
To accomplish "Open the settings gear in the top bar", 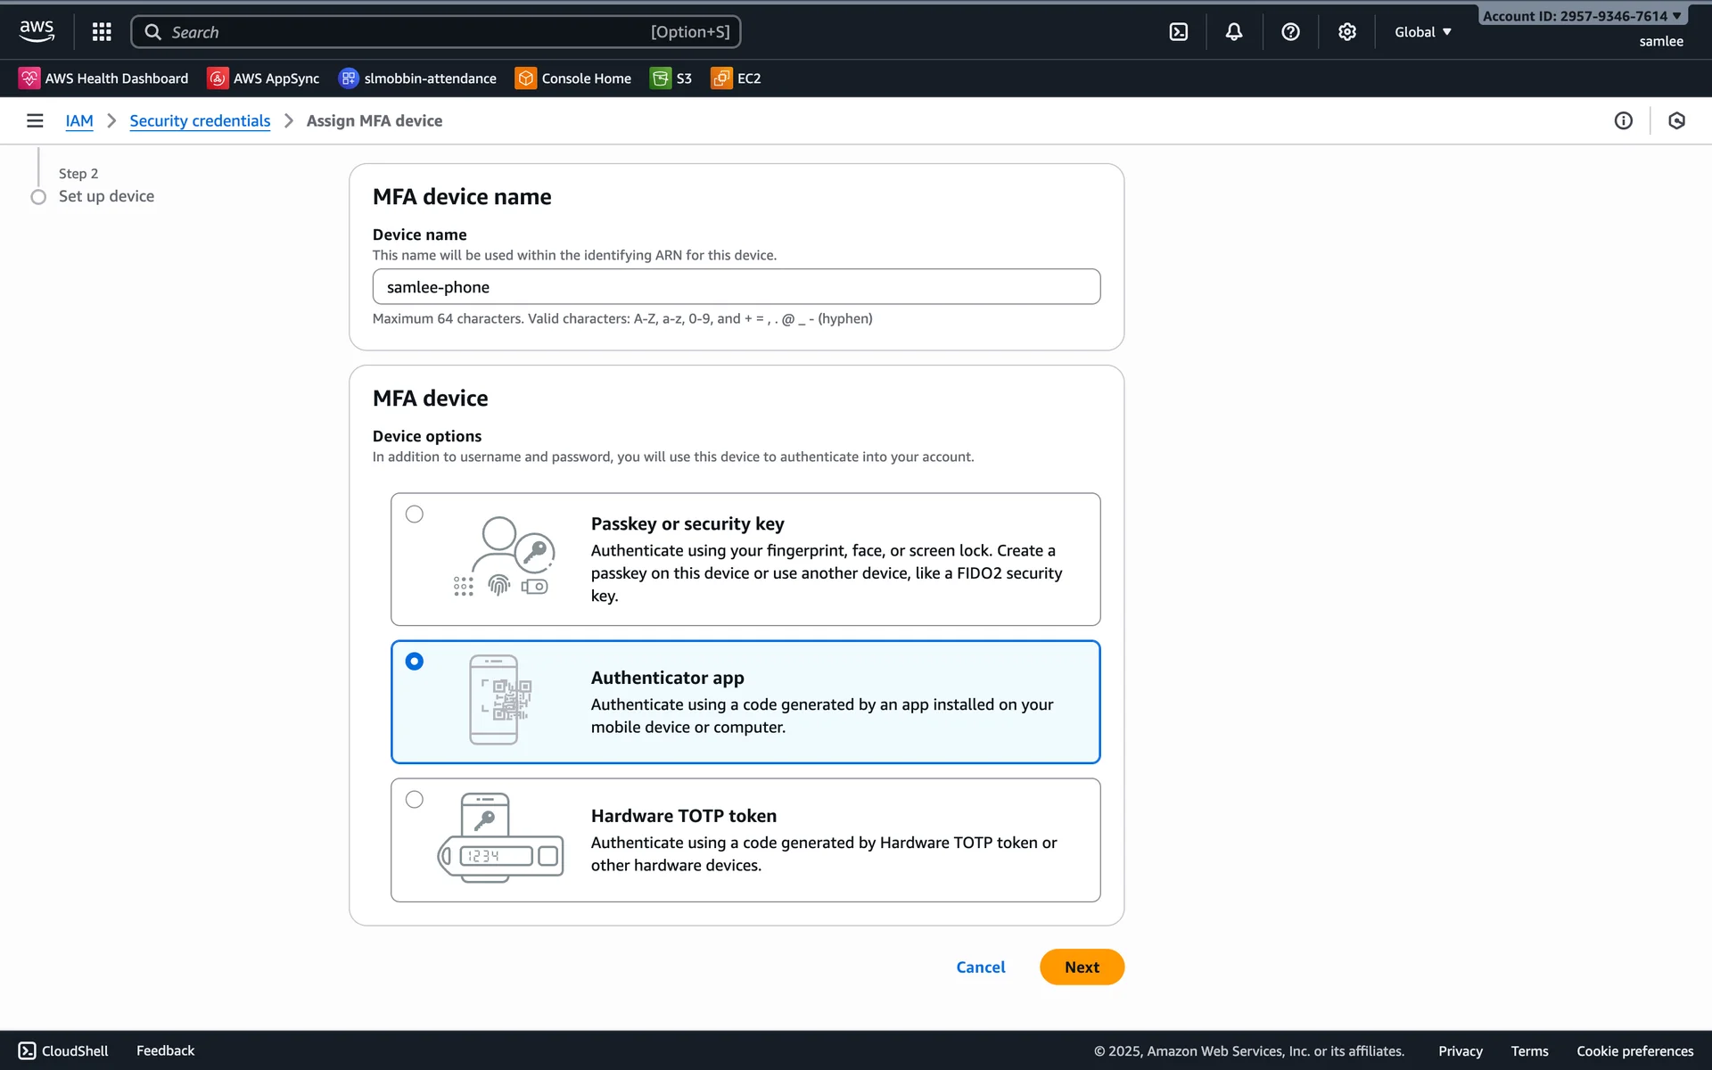I will (1346, 32).
